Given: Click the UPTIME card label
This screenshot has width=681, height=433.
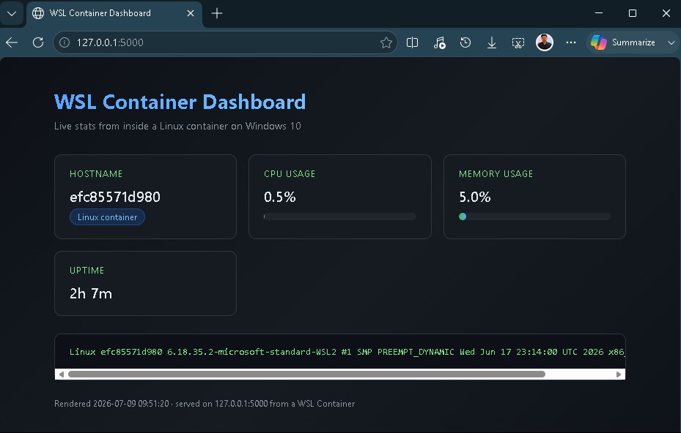Looking at the screenshot, I should (x=86, y=271).
